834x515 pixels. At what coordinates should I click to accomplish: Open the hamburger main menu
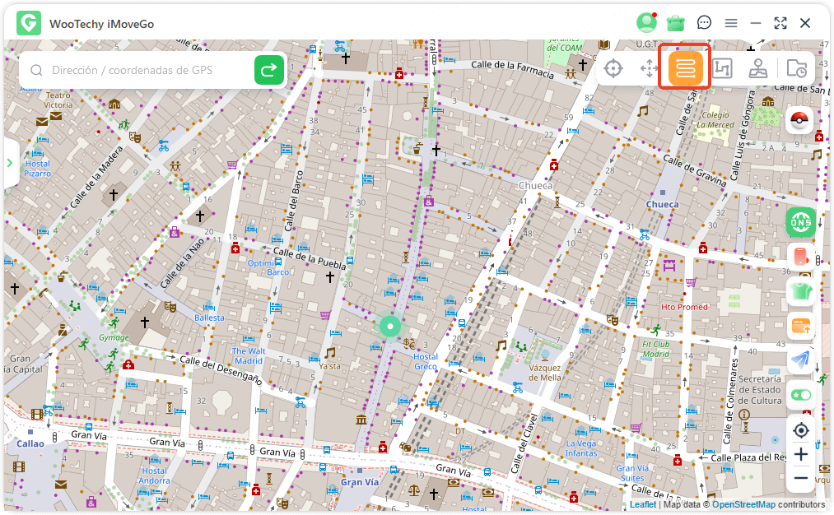tap(730, 23)
